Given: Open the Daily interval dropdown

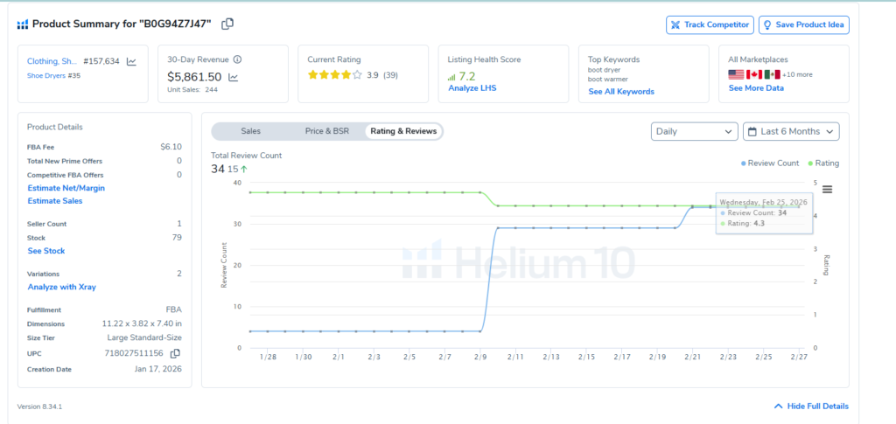Looking at the screenshot, I should point(694,131).
